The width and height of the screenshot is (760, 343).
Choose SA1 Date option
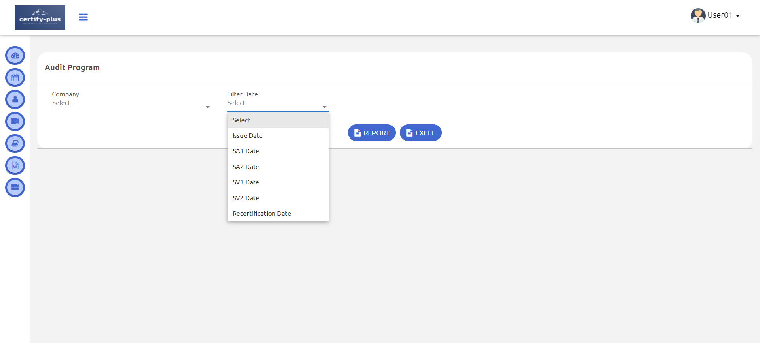coord(246,151)
